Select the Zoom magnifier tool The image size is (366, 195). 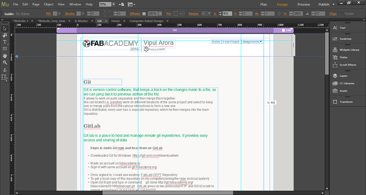click(x=5, y=63)
